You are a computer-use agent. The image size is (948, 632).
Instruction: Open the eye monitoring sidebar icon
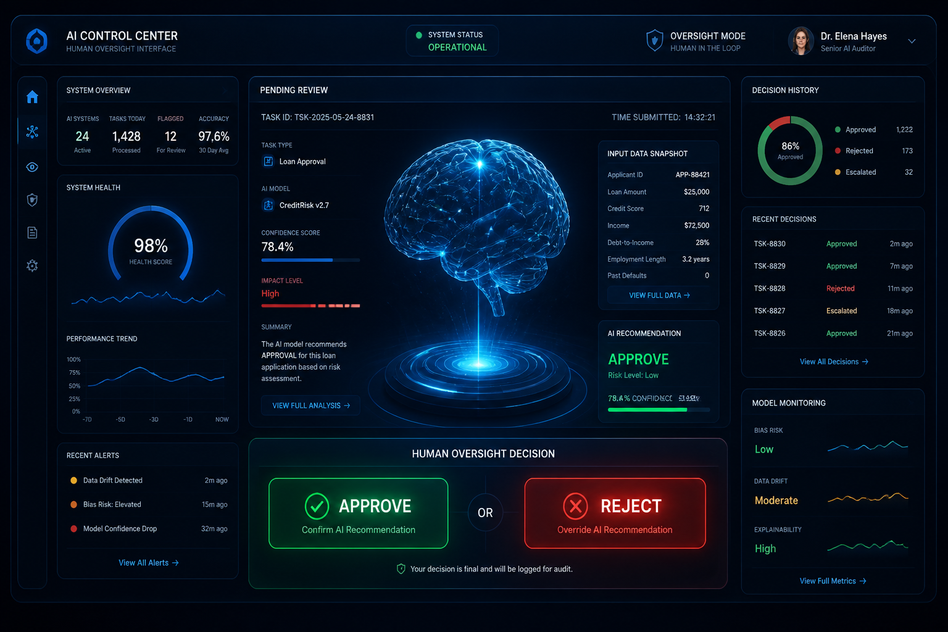pos(32,167)
